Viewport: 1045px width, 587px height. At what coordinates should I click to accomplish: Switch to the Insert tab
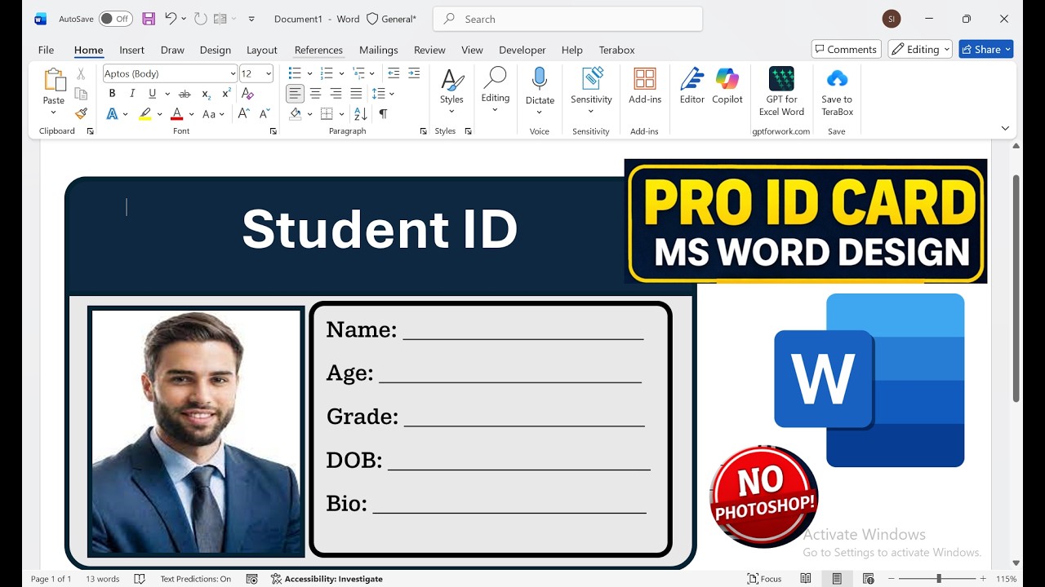point(131,50)
